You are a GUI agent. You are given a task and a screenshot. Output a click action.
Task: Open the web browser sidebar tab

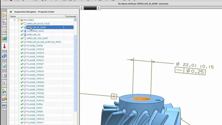coord(4,66)
